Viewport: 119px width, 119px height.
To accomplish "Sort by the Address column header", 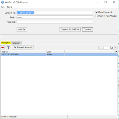I will 24,52.
